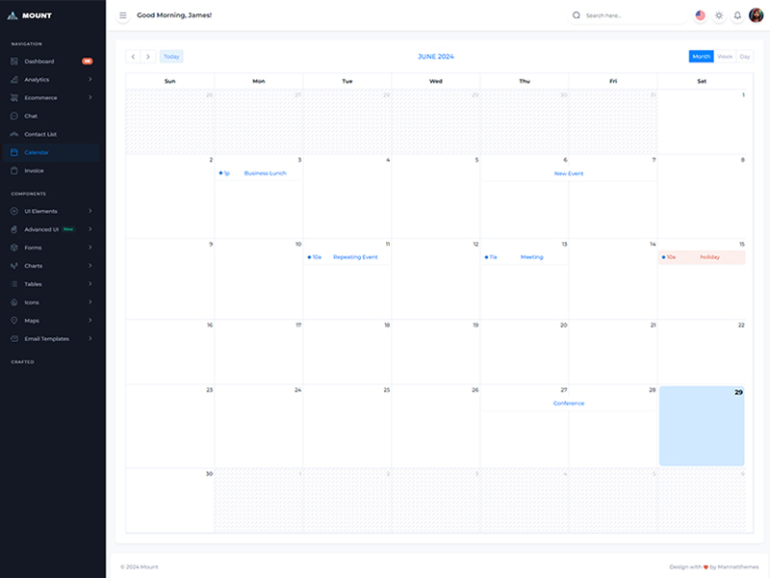Expand the Tables submenu chevron
This screenshot has width=770, height=578.
coord(90,283)
